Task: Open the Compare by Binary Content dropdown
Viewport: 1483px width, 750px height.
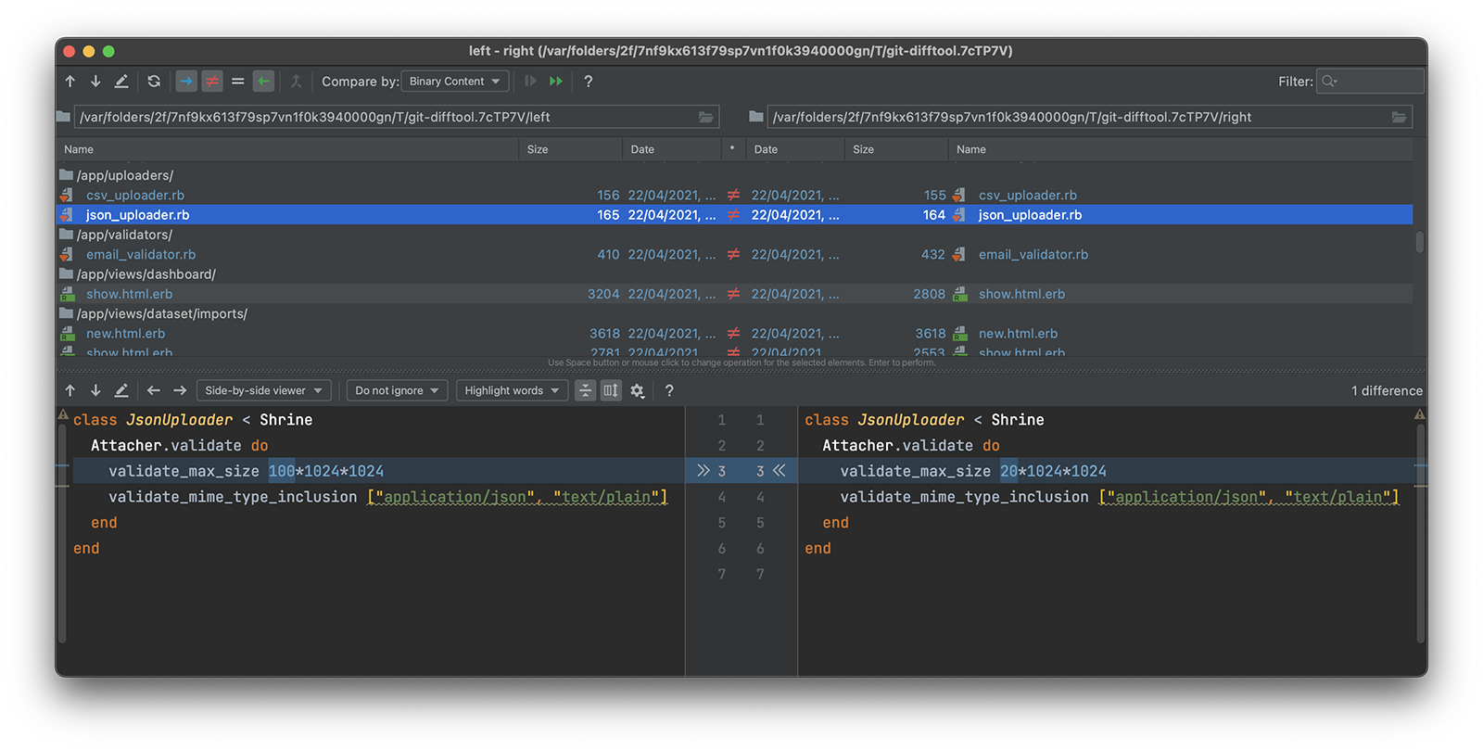Action: click(x=455, y=82)
